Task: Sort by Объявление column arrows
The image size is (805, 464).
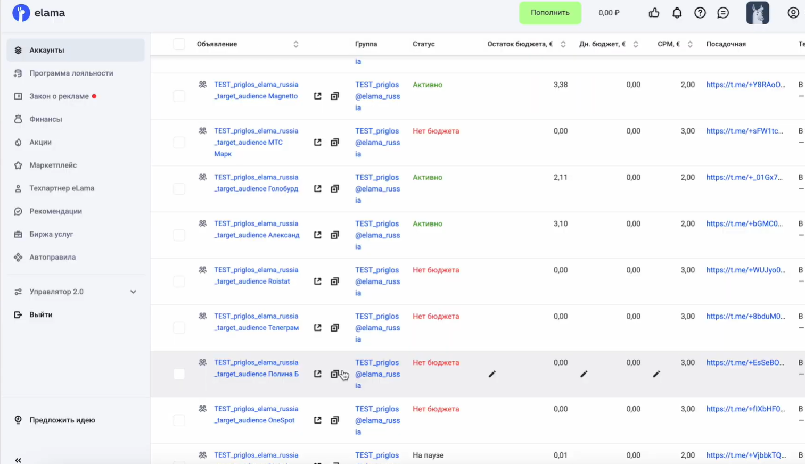Action: click(295, 44)
